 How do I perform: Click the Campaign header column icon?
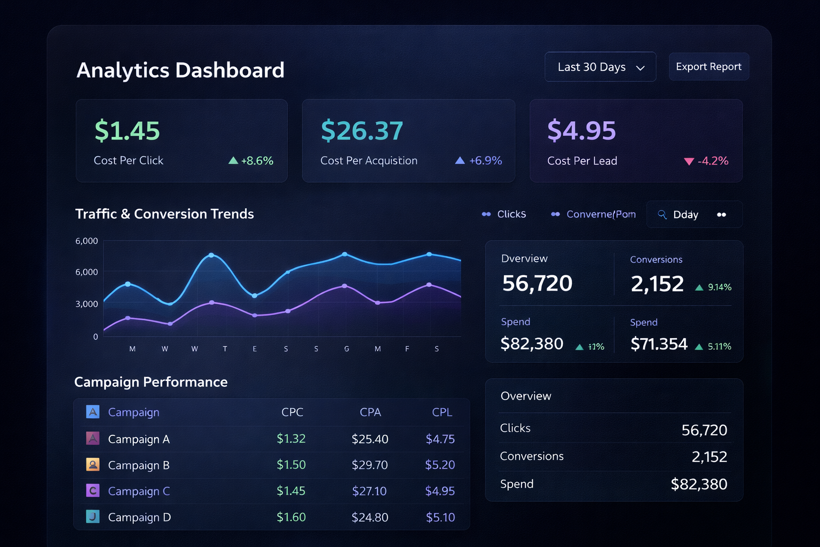coord(91,412)
